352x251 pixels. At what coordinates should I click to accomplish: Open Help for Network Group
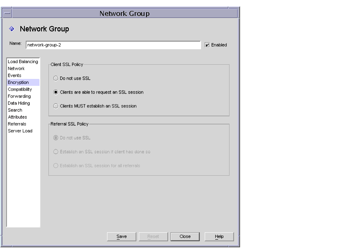pos(219,236)
